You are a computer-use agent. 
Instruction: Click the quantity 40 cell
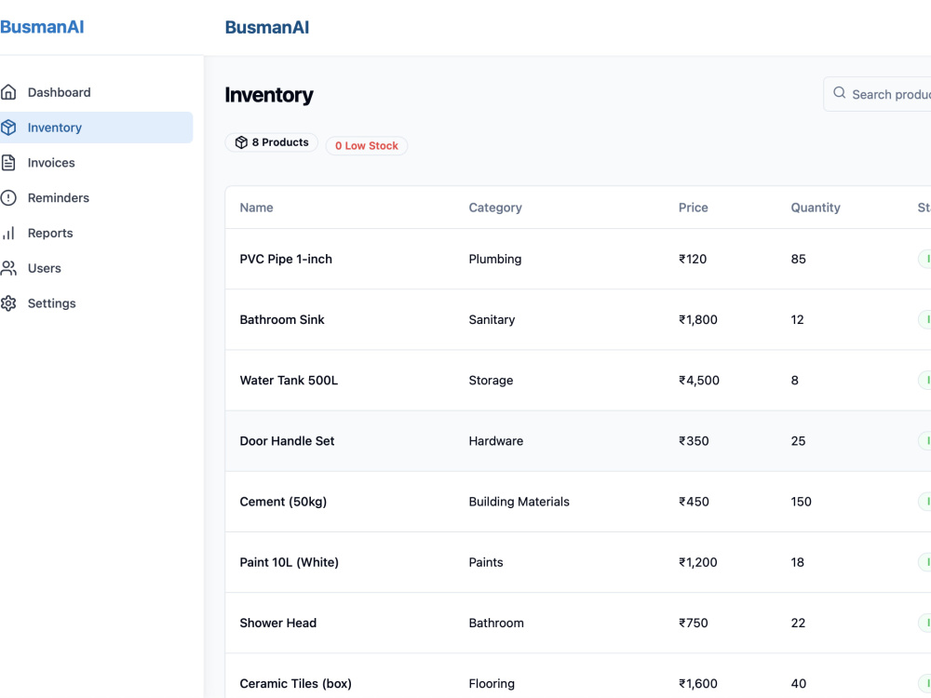coord(799,683)
